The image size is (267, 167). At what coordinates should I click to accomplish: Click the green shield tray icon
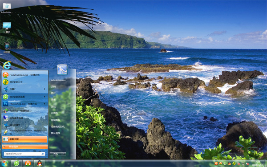[x=225, y=163]
